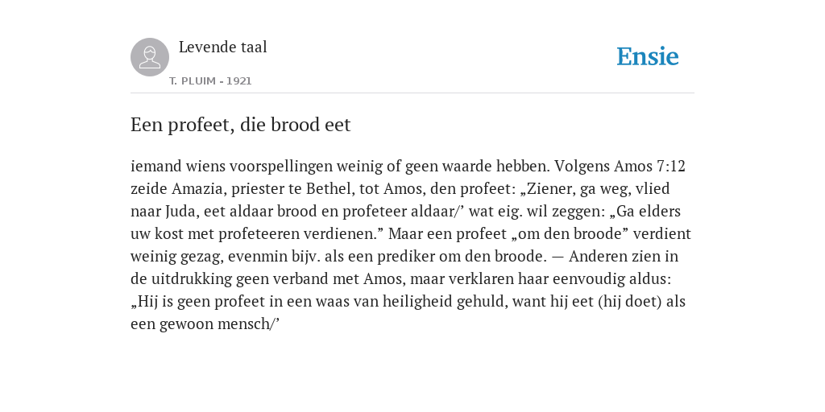
Task: Click the year 1921 in byline
Action: pos(239,81)
